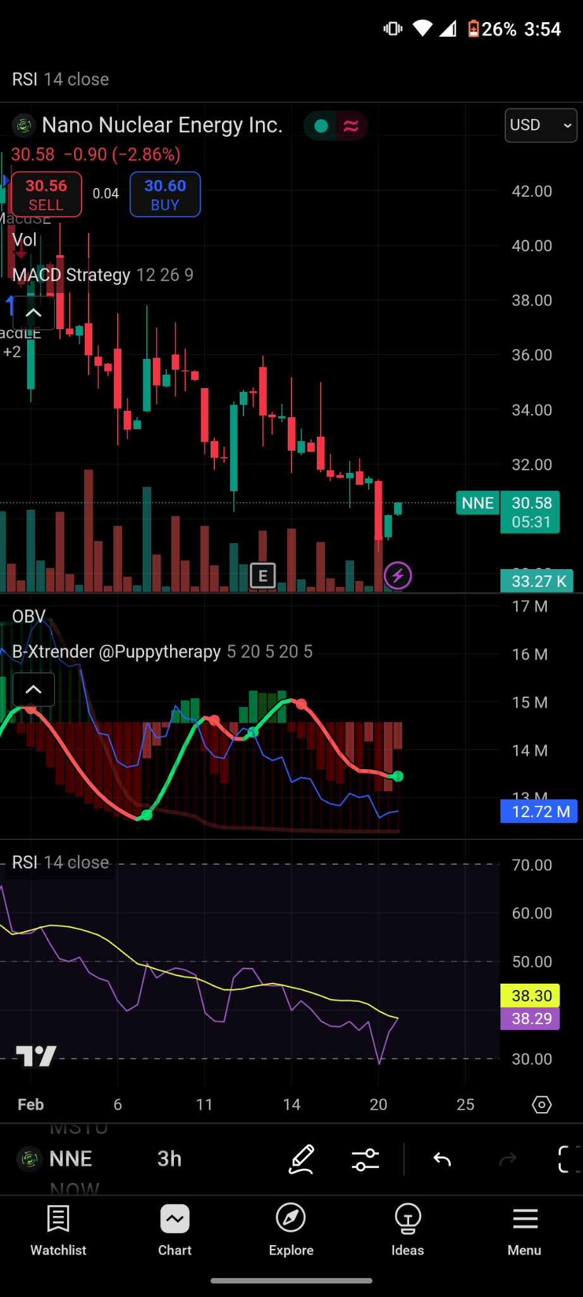The image size is (583, 1297).
Task: Tap the Android home gesture bar
Action: (291, 1281)
